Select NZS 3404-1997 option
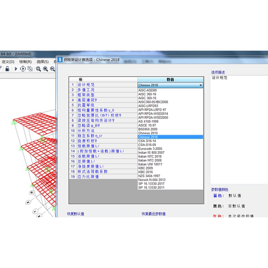 pyautogui.click(x=170, y=176)
